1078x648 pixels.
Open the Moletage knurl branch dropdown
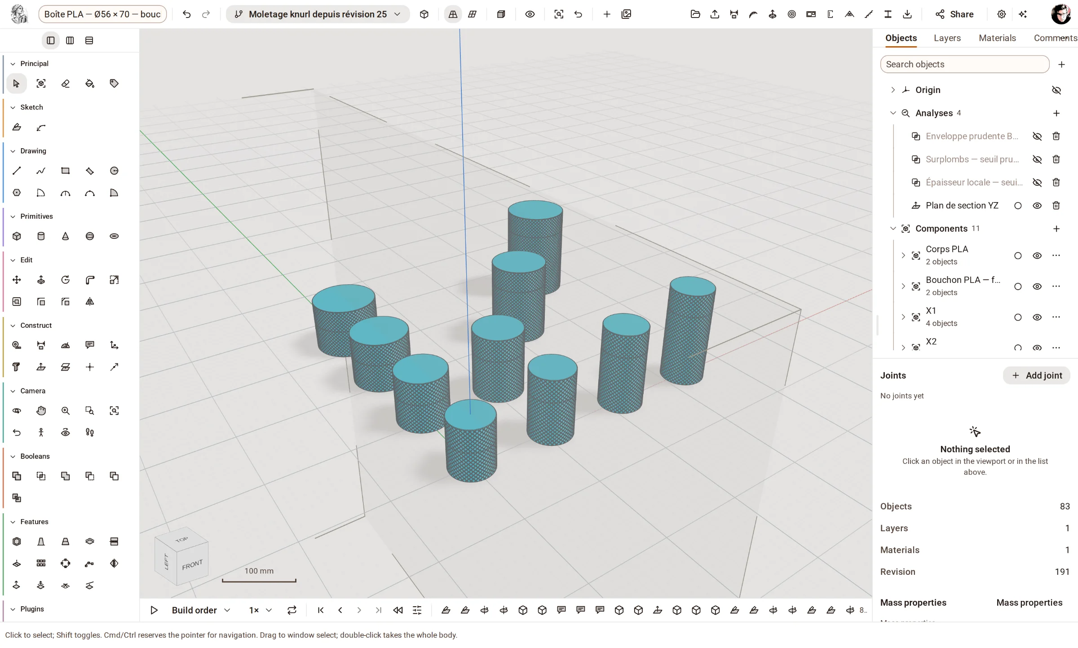pyautogui.click(x=318, y=14)
